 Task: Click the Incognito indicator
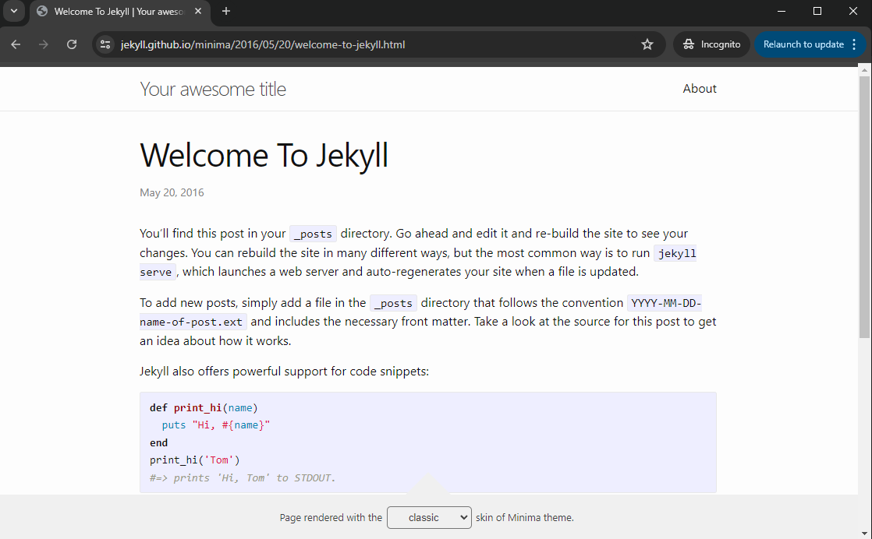tap(711, 44)
